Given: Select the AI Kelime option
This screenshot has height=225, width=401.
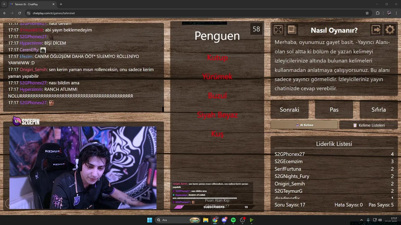Looking at the screenshot, I should [x=304, y=125].
